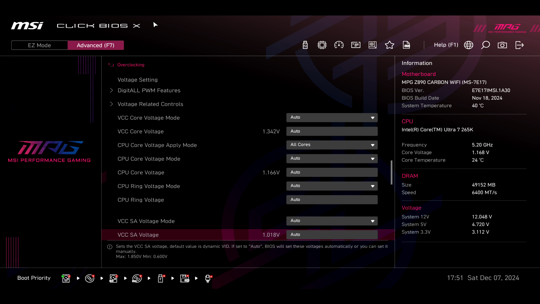Screen dimensions: 540x304
Task: Open VCC Core Voltage Mode dropdown
Action: click(x=332, y=118)
